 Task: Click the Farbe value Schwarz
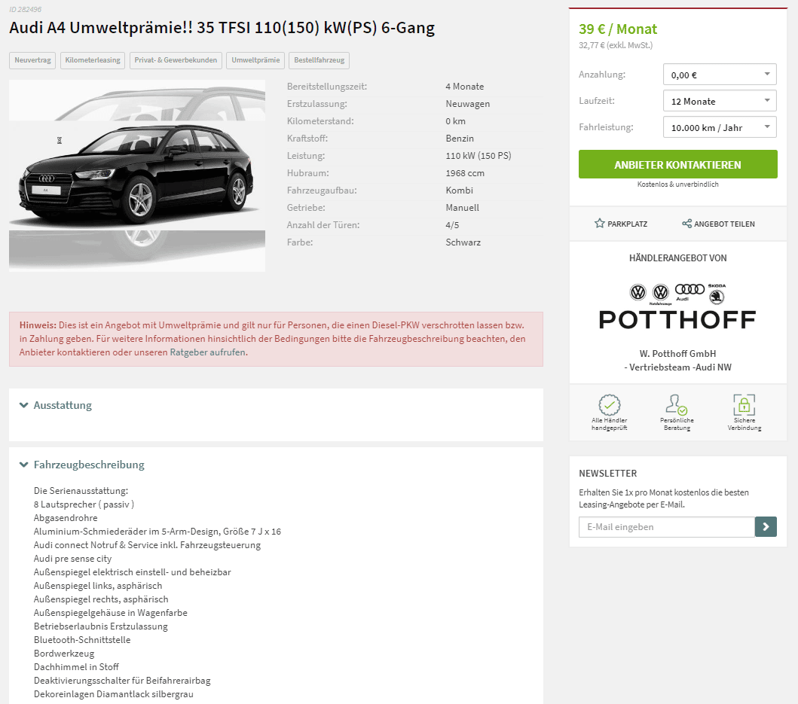point(463,242)
